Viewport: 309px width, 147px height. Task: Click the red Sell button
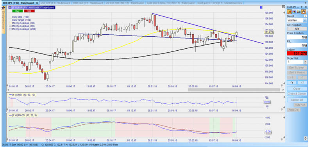pyautogui.click(x=29, y=11)
